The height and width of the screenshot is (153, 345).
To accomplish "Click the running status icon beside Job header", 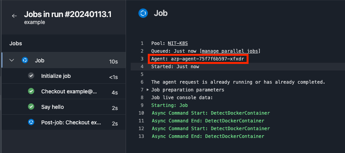I will 143,14.
